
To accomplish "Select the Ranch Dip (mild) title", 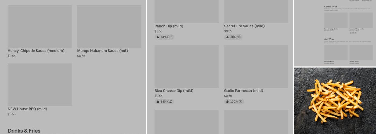I will coord(169,26).
